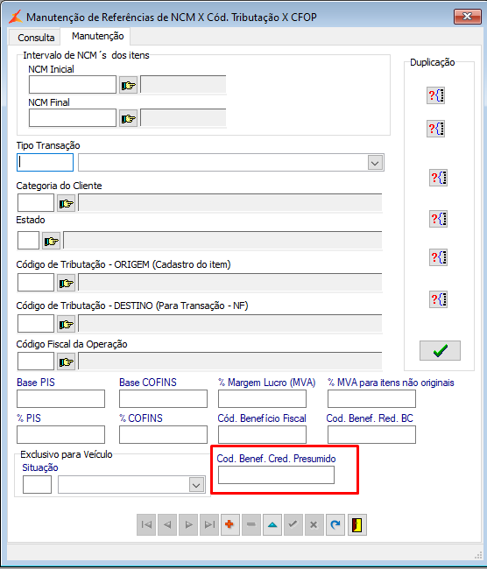Switch to the Consulta tab
487x569 pixels.
pos(36,38)
